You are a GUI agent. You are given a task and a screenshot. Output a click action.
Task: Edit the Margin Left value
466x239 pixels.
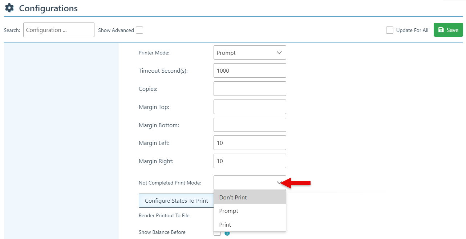point(250,143)
